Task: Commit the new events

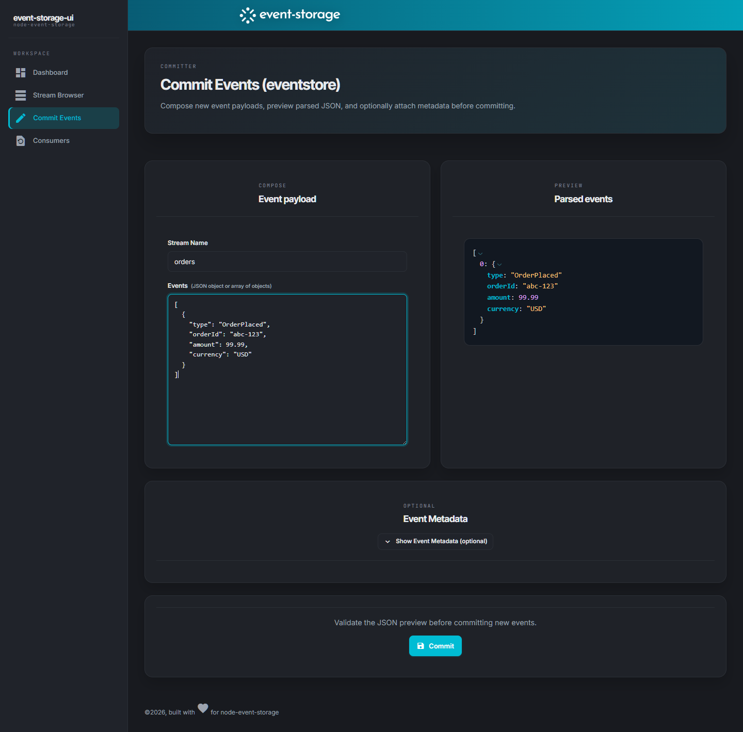Action: (435, 646)
